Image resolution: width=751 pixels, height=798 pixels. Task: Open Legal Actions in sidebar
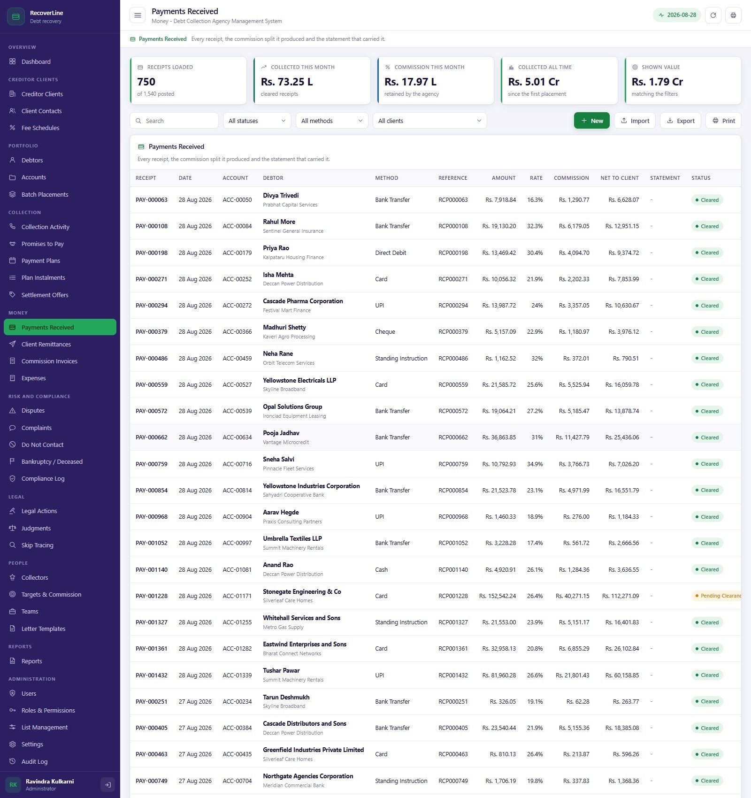click(60, 511)
